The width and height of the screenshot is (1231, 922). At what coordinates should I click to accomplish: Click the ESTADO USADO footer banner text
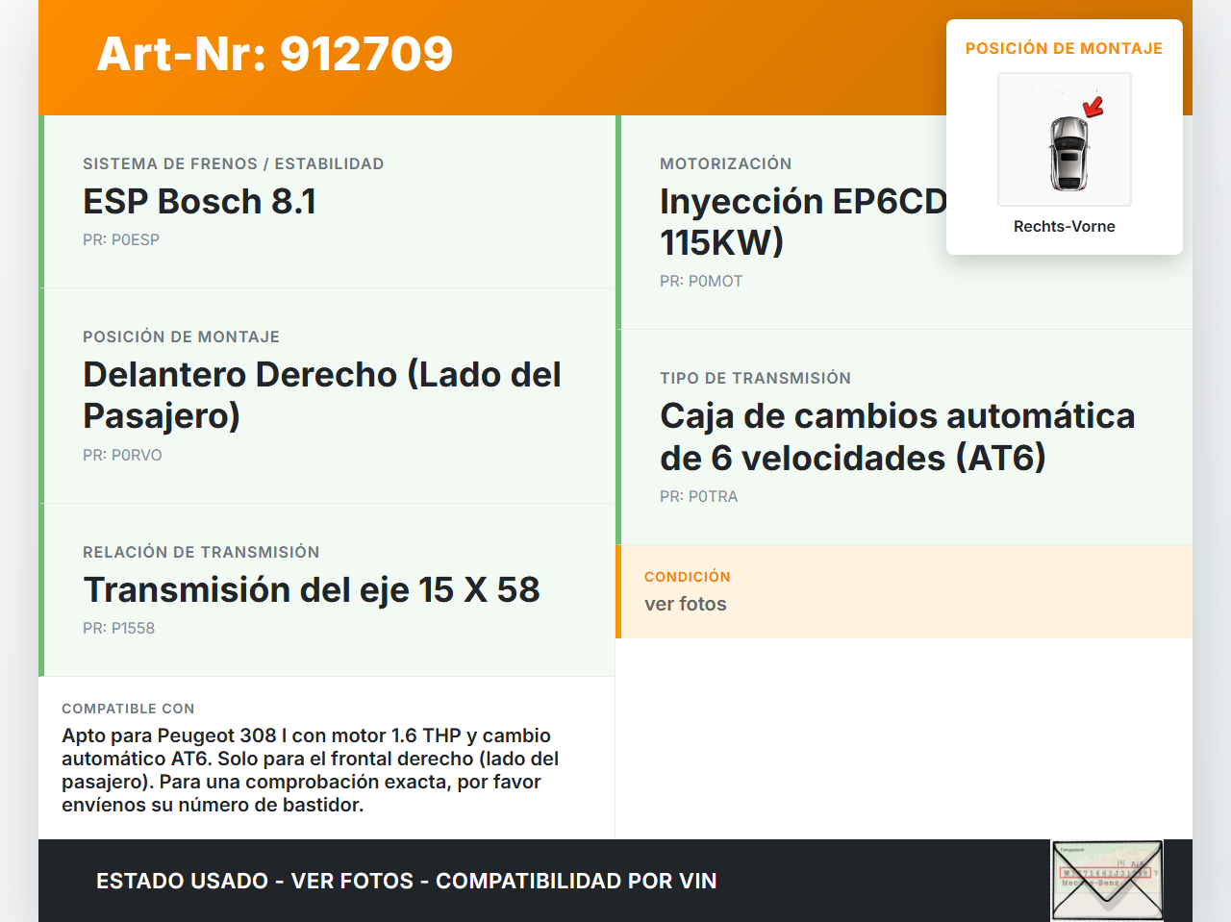click(406, 881)
